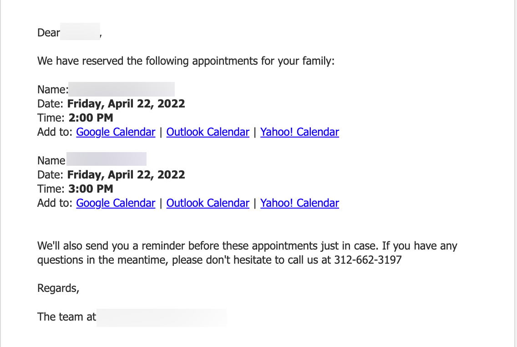Click the redacted name of 2:00 PM appointment
The height and width of the screenshot is (347, 517).
122,89
